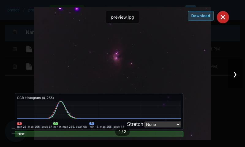Click the red channel stats text

pos(35,127)
